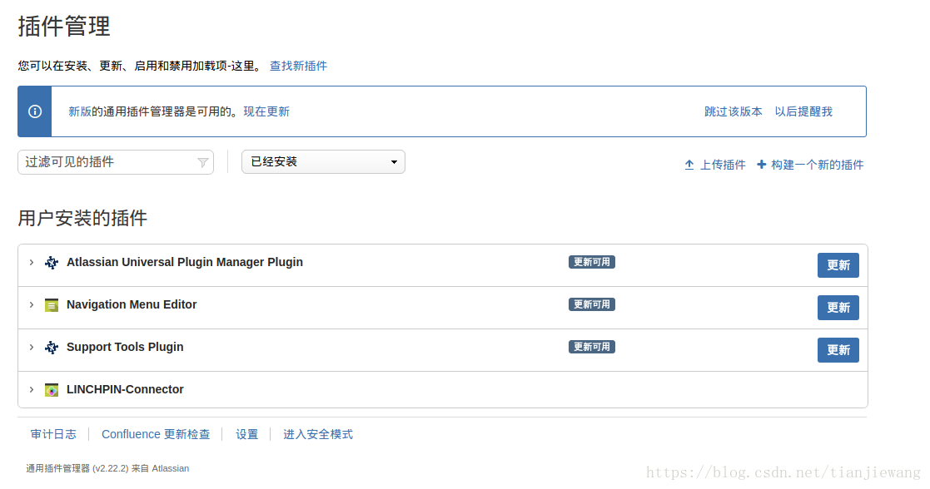Click the LINCHPIN-Connector plugin icon
Viewport: 930px width, 489px height.
coord(52,390)
